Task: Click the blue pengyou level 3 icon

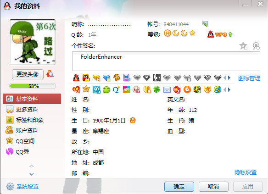Action: click(x=96, y=89)
